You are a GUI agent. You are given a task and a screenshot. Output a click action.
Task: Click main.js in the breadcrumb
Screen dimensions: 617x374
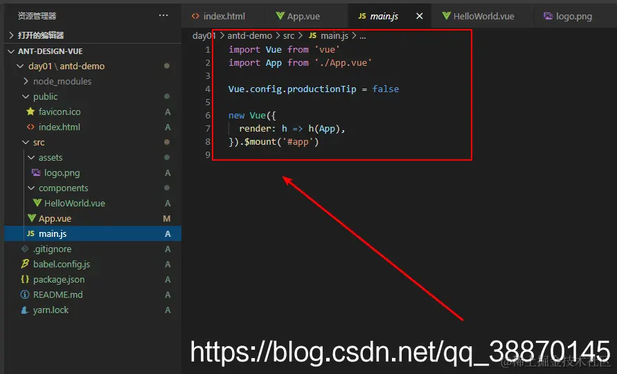pyautogui.click(x=334, y=35)
